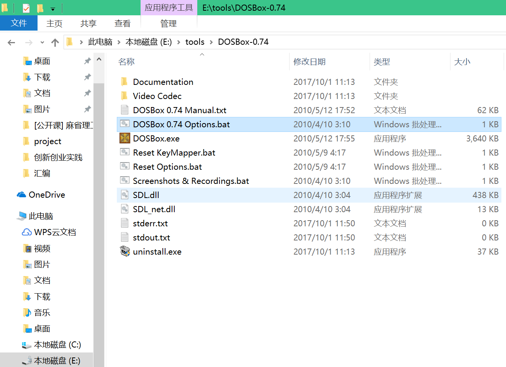Select the file name uninstall.exe
Image resolution: width=506 pixels, height=367 pixels.
(x=157, y=252)
